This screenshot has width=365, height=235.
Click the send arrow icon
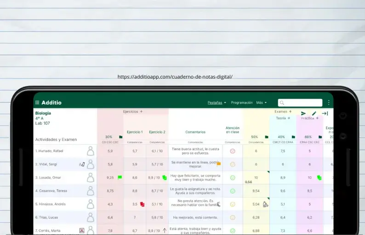point(303,113)
